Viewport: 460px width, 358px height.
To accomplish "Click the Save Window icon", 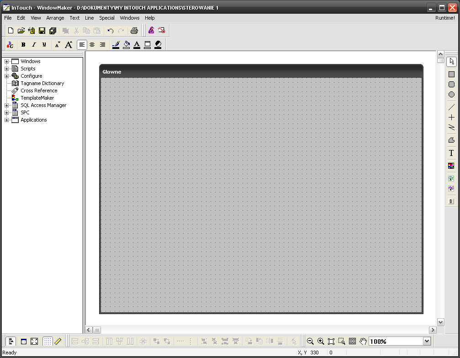I will pos(42,31).
